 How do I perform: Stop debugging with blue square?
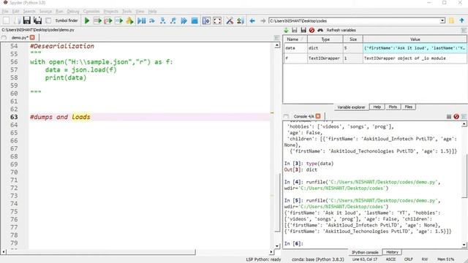tap(195, 20)
